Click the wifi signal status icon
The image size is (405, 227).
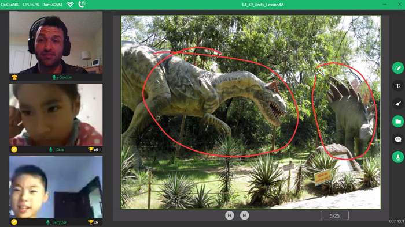coord(70,5)
